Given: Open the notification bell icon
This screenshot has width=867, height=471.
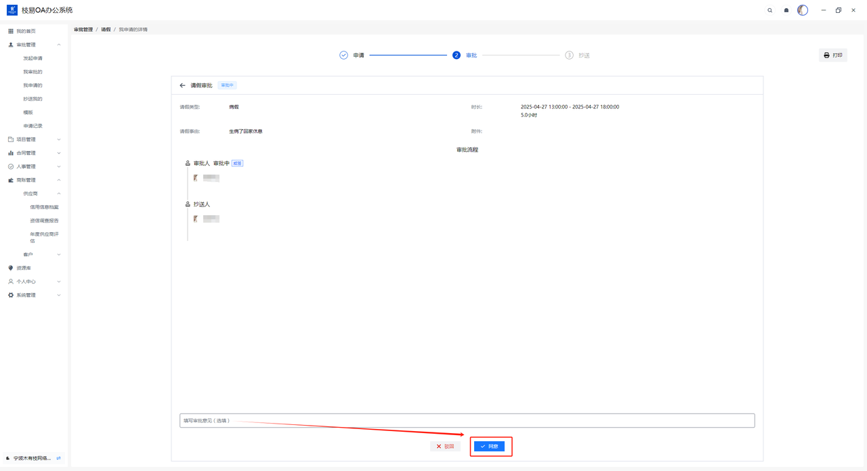Looking at the screenshot, I should click(x=786, y=10).
